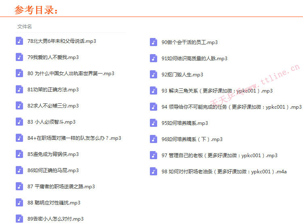
Task: Open 82求人不必矮三分.mp3
Action: coord(53,106)
